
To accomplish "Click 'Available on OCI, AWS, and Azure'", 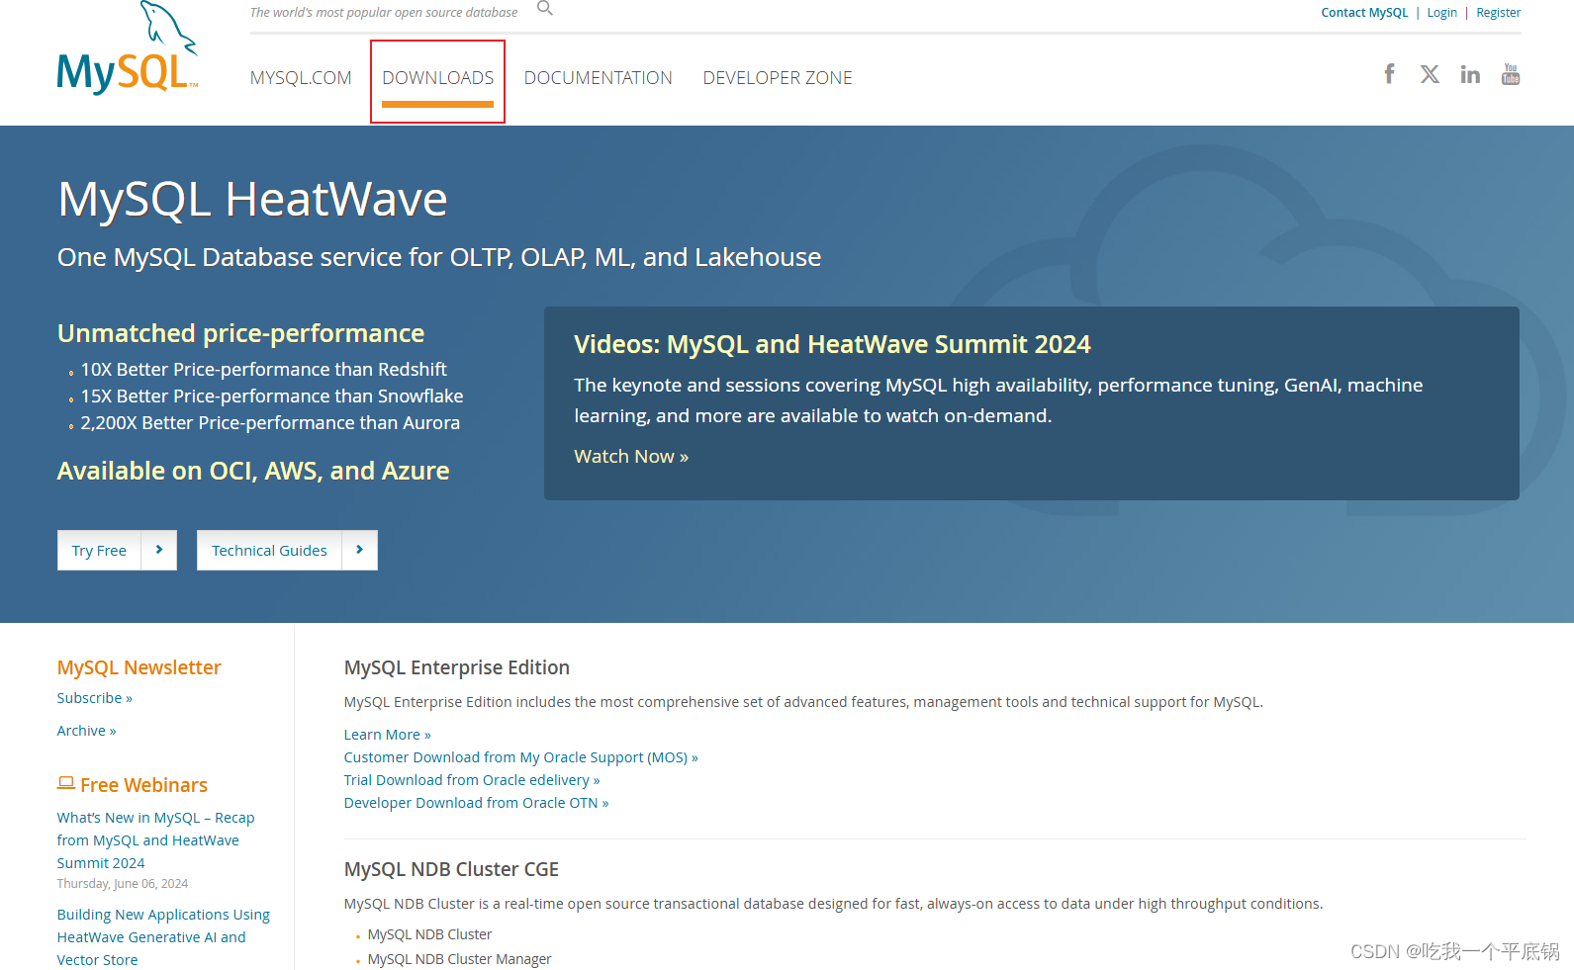I will (253, 471).
